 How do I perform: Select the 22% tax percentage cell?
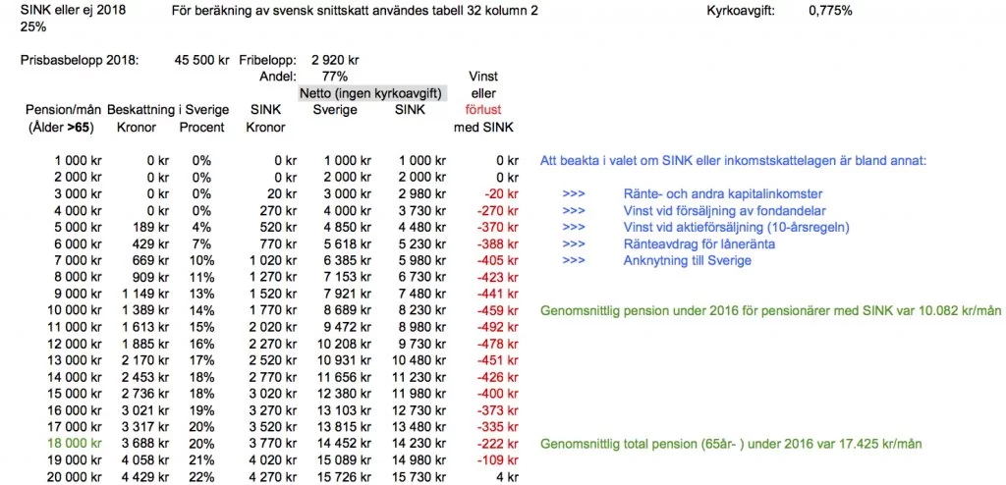[201, 477]
